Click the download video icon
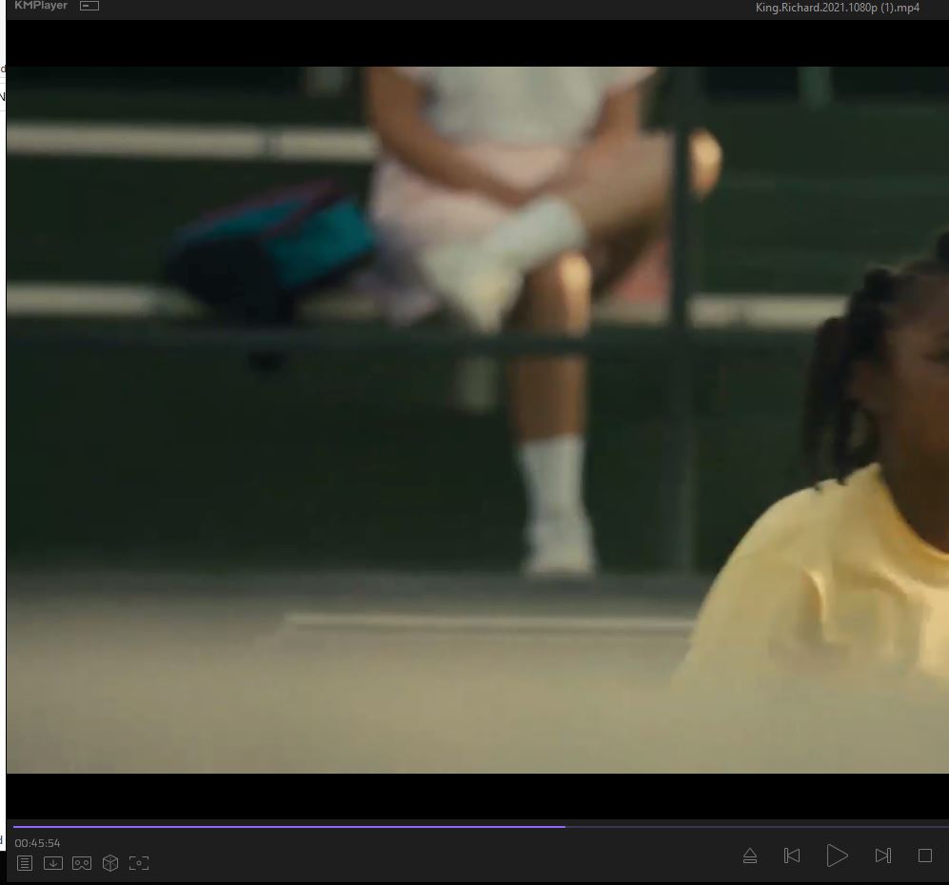949x885 pixels. (53, 863)
